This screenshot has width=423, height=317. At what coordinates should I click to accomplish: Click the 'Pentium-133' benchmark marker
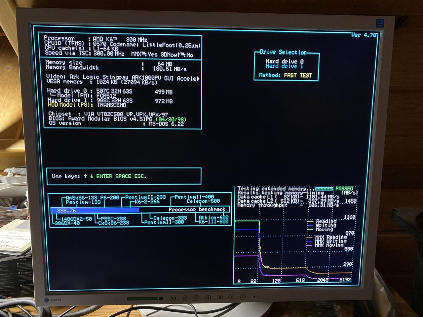pyautogui.click(x=83, y=202)
